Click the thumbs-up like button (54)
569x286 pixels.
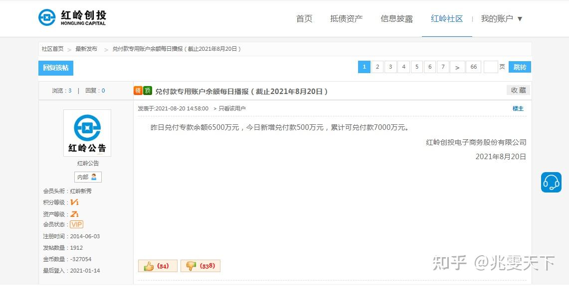point(158,266)
